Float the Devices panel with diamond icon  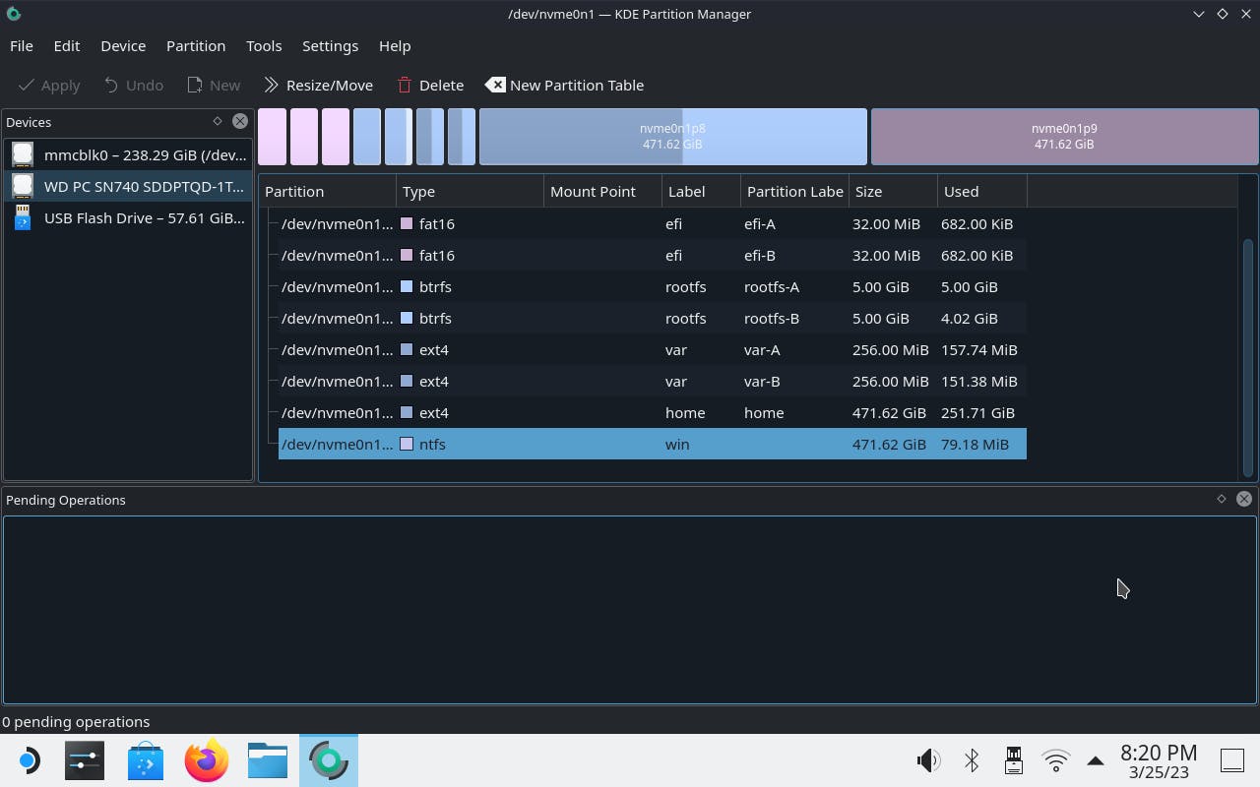pyautogui.click(x=218, y=121)
